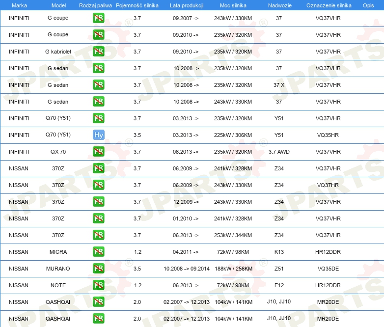Click the petrol icon in the 370Z 12.2009 row
384x327 pixels.
point(98,202)
